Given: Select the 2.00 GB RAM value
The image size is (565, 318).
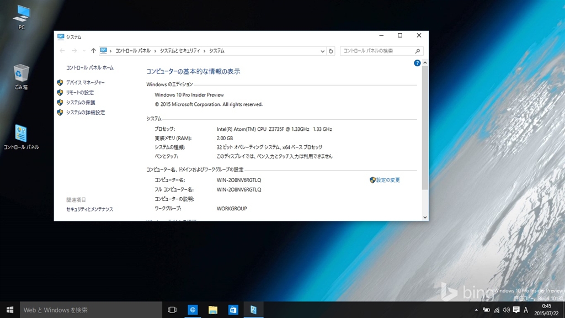Looking at the screenshot, I should pos(225,138).
